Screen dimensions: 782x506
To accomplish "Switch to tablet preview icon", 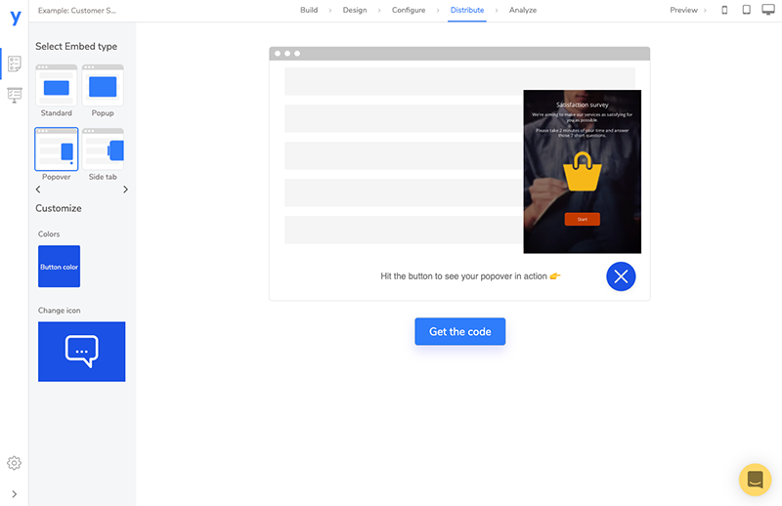I will tap(746, 10).
